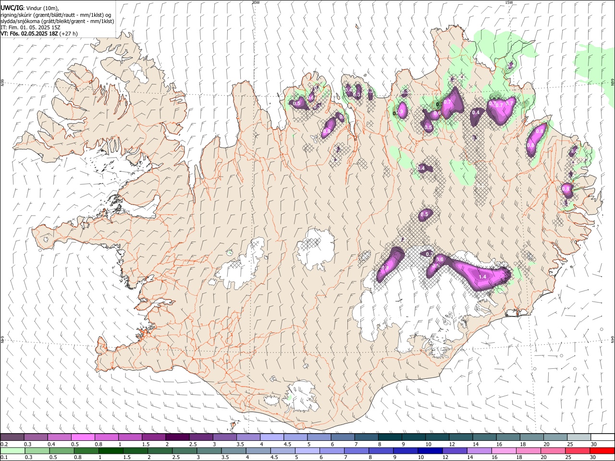Click the 0.1 label in the lower legend row

pos(3,457)
